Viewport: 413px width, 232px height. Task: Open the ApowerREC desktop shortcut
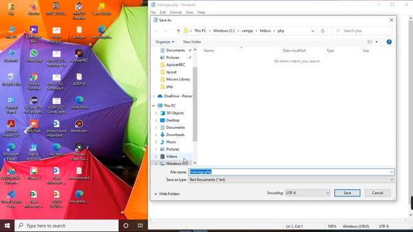pos(79,56)
